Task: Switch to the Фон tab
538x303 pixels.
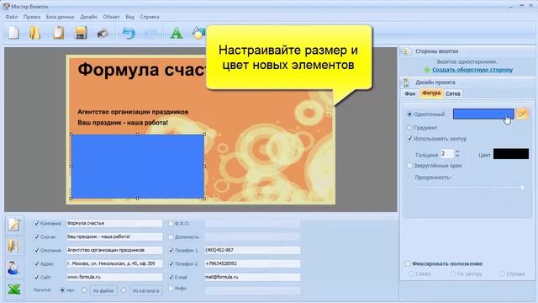Action: click(409, 93)
